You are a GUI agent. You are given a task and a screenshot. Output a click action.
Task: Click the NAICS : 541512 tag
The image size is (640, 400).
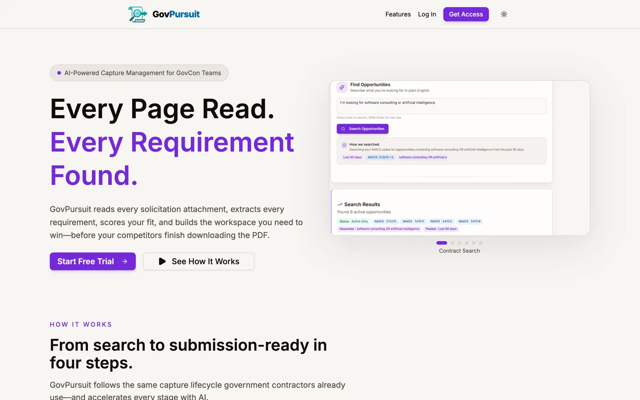click(441, 221)
